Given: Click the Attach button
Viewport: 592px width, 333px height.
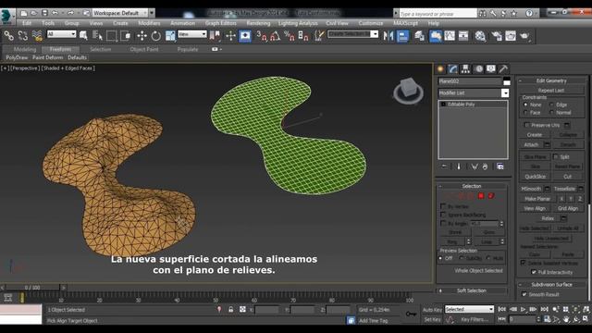Looking at the screenshot, I should (531, 144).
